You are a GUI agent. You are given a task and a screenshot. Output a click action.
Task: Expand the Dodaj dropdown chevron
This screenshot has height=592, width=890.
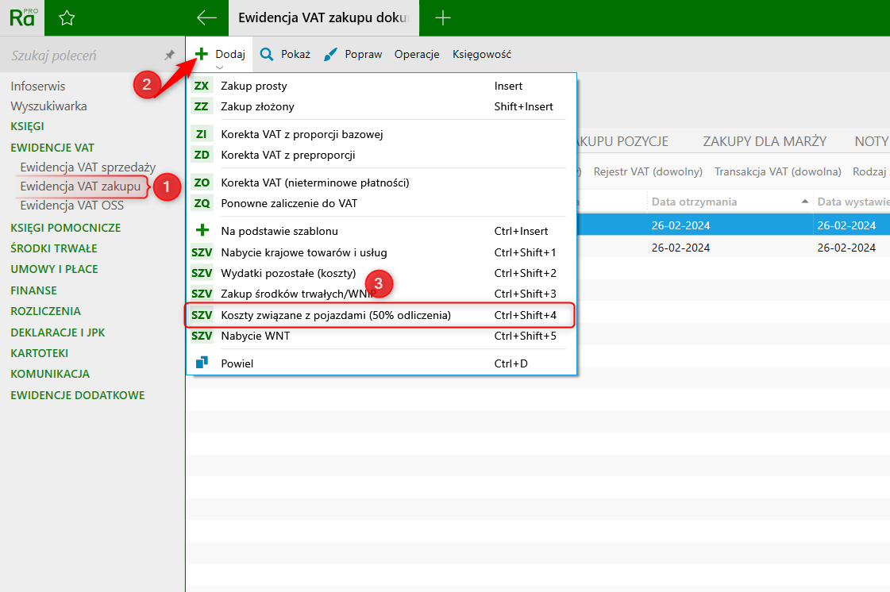pos(219,67)
